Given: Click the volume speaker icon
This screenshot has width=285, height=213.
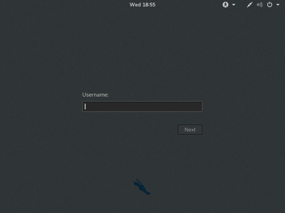Looking at the screenshot, I should click(260, 5).
